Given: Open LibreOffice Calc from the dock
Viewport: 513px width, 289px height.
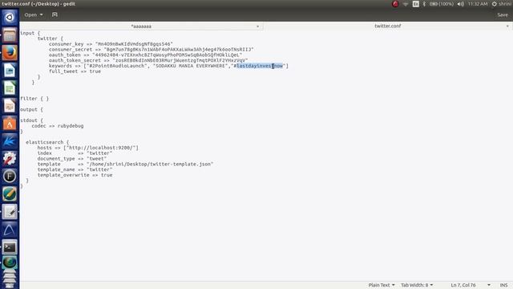Looking at the screenshot, I should 10,88.
